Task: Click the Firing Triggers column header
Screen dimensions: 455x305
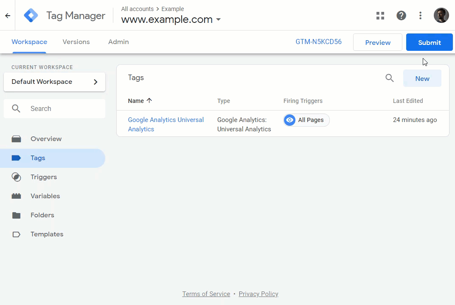Action: (x=303, y=101)
